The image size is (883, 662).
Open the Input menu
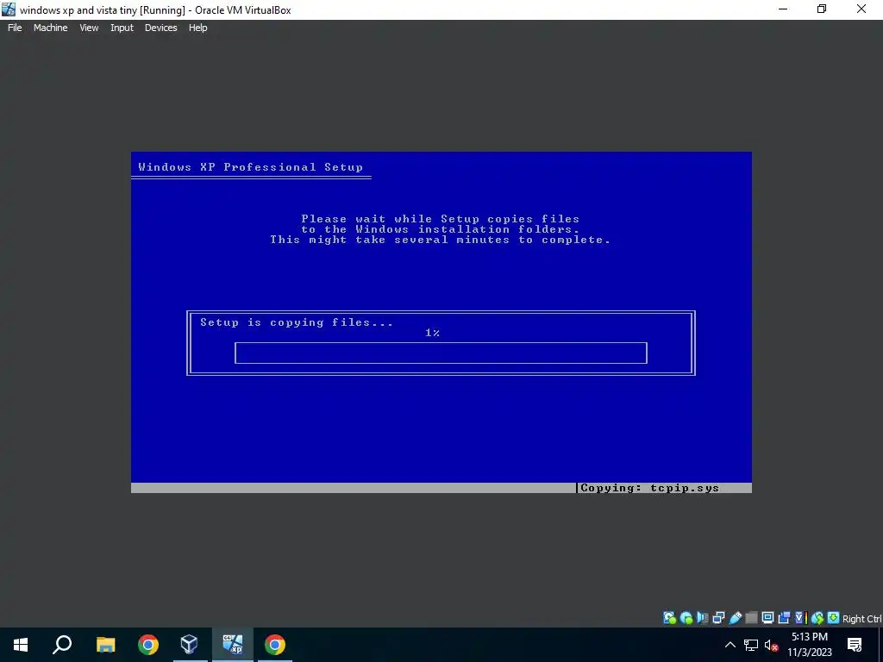(x=122, y=28)
